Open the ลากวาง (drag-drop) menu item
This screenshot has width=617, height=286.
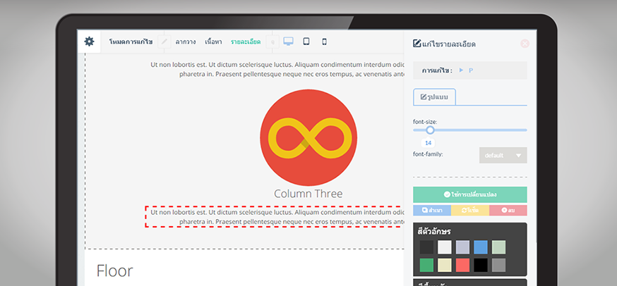(186, 42)
